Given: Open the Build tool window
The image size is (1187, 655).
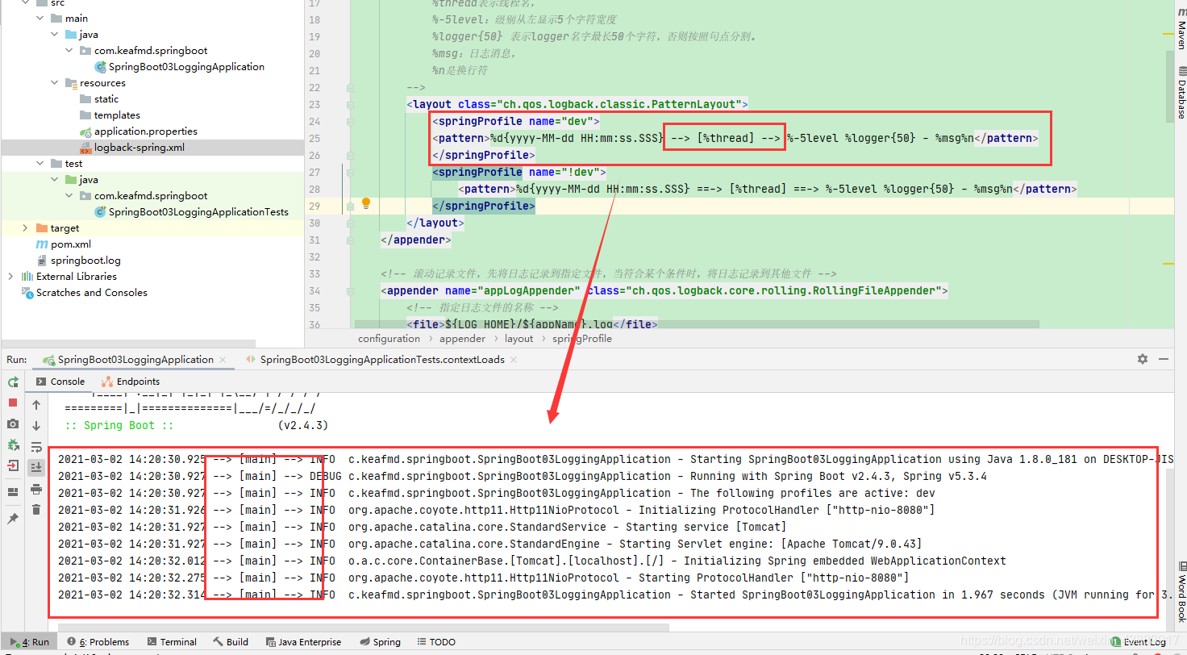Looking at the screenshot, I should (x=231, y=642).
